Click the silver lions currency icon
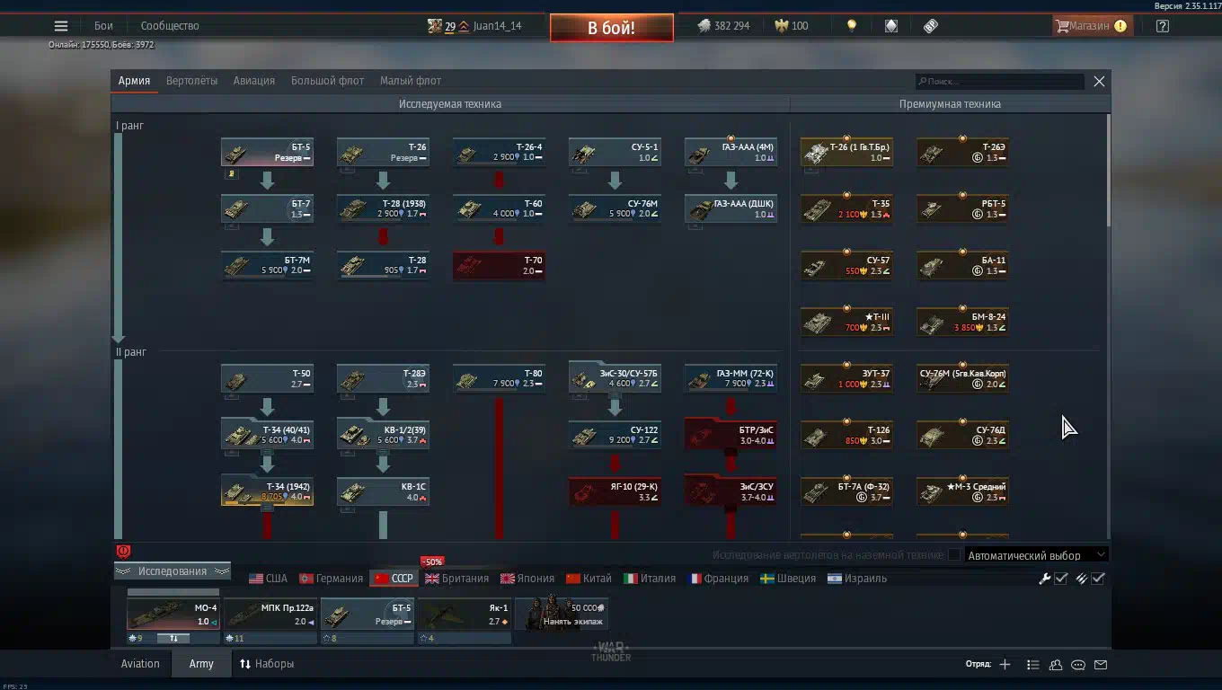 click(x=704, y=26)
